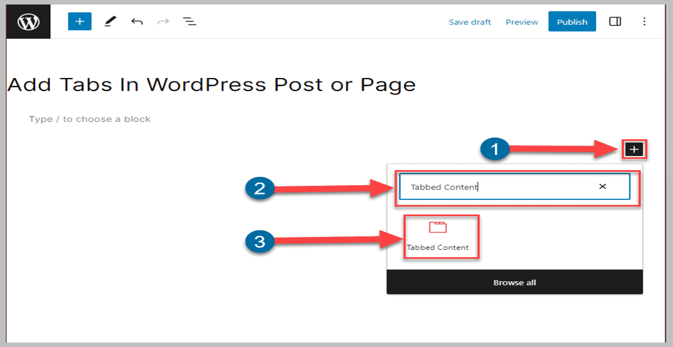
Task: Click Browse all to expand the block library
Action: coord(514,282)
